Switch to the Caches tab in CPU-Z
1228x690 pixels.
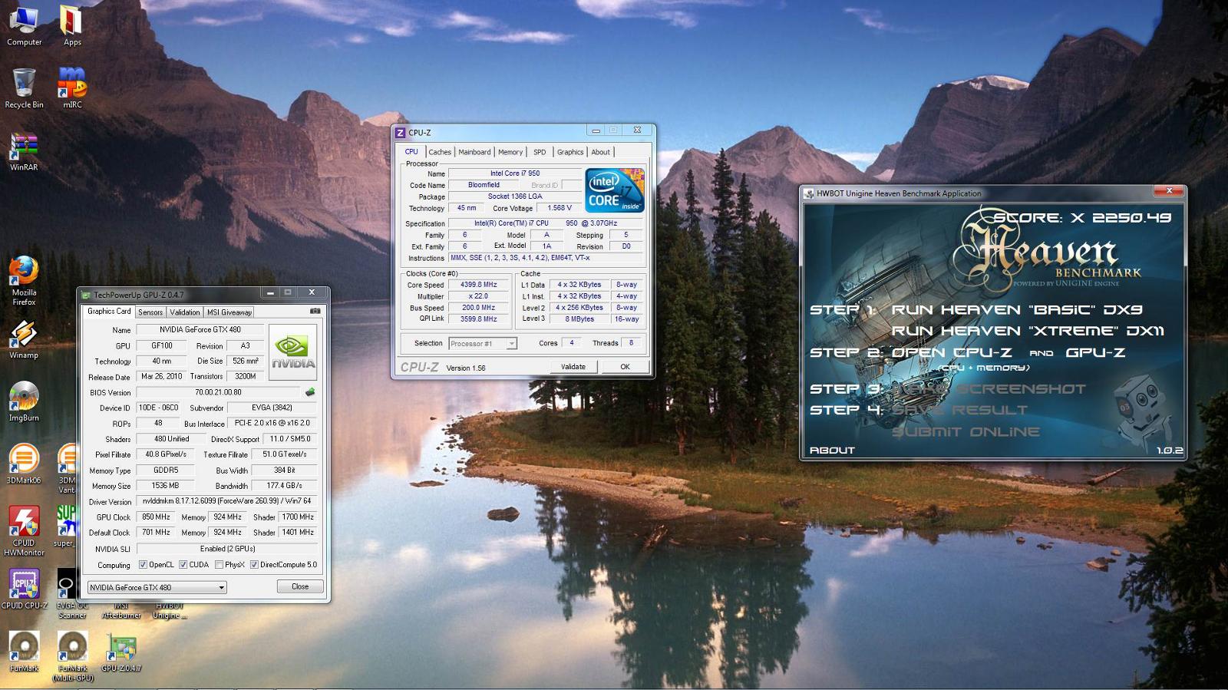click(x=440, y=152)
